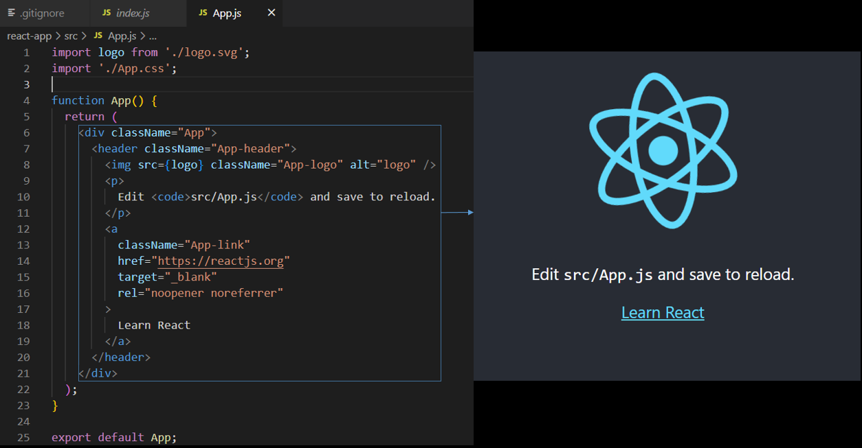Click the JS file icon on index.js tab

coord(106,13)
